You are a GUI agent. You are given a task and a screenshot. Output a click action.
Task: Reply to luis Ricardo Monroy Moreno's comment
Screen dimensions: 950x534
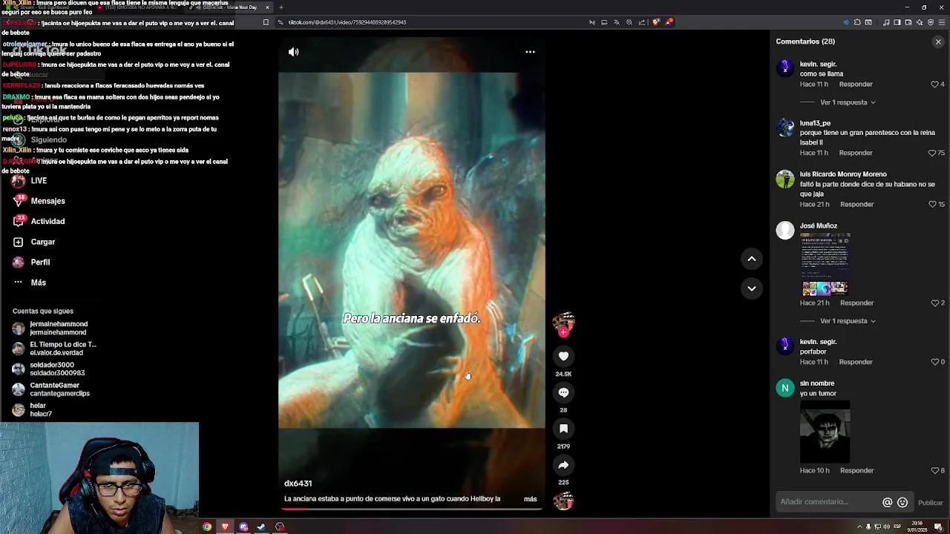(x=856, y=204)
